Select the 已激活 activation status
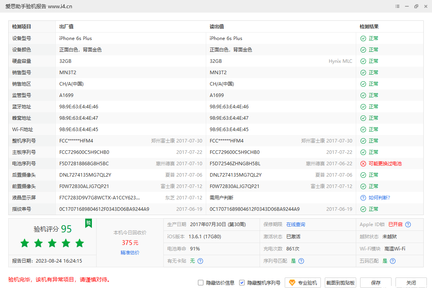The image size is (432, 294). 293,237
